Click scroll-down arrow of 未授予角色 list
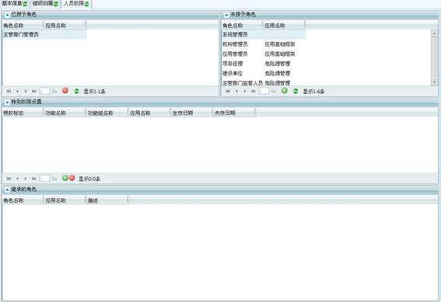Screen dimensions: 441x302 point(434,82)
